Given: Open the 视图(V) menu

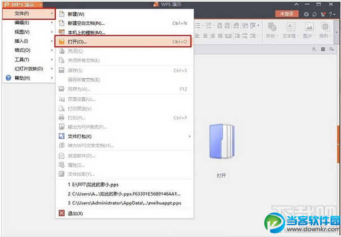Looking at the screenshot, I should [x=29, y=32].
